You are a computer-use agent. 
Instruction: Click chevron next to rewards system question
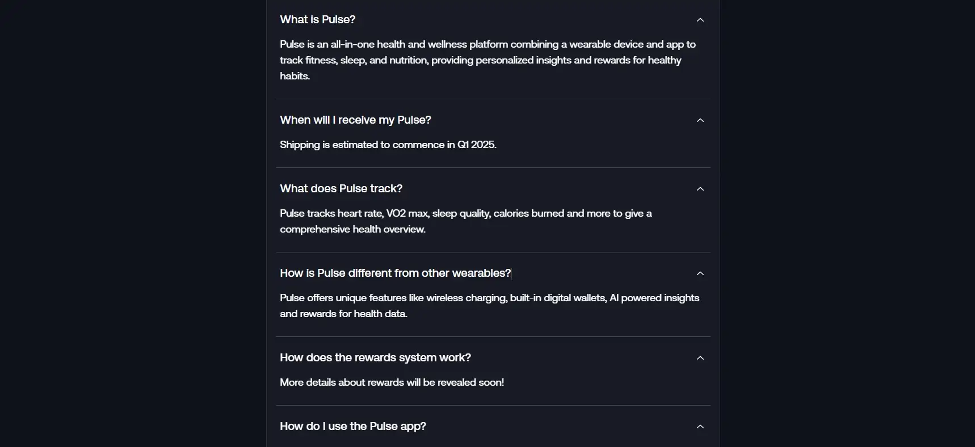(x=700, y=358)
